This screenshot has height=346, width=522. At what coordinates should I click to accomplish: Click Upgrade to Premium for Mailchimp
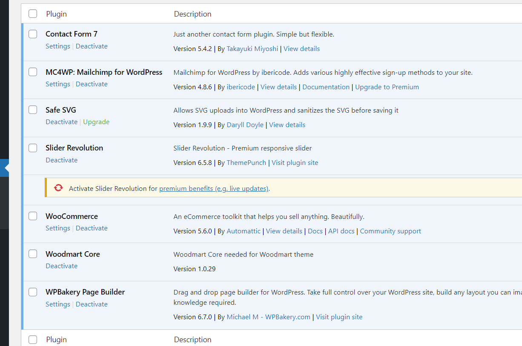pos(387,87)
